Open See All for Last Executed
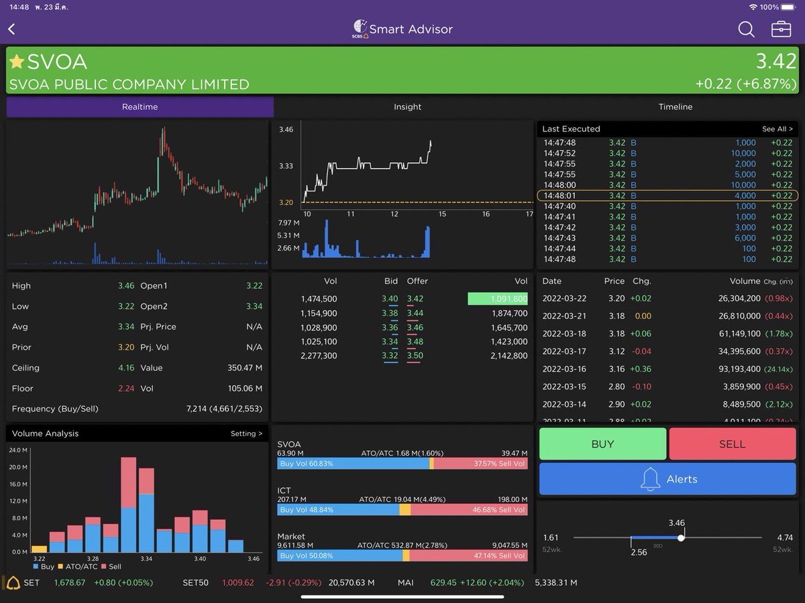Image resolution: width=805 pixels, height=603 pixels. pos(777,129)
